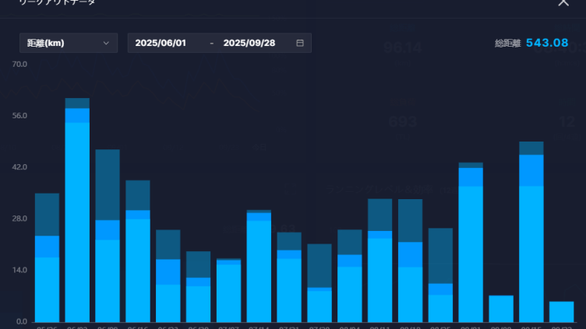The height and width of the screenshot is (329, 586).
Task: Click dark top segment of 06/09 bar
Action: [108, 184]
